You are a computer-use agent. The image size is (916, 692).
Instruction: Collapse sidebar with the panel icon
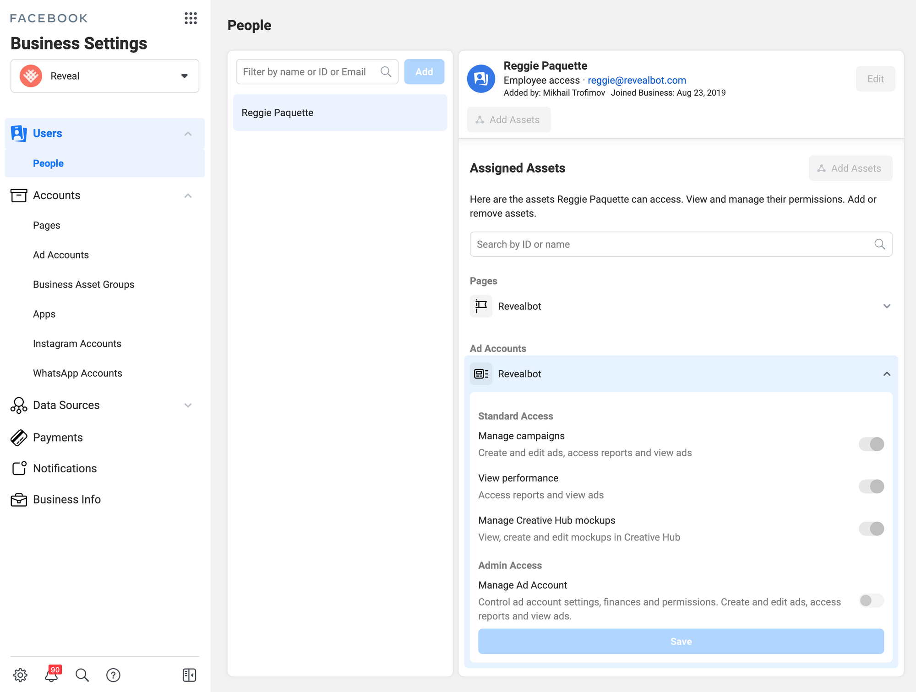(189, 675)
